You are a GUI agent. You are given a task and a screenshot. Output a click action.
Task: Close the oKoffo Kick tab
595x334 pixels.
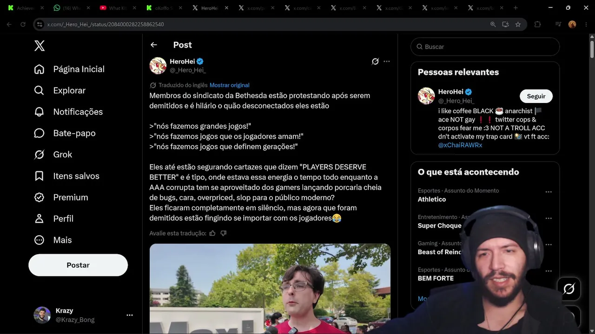click(181, 8)
